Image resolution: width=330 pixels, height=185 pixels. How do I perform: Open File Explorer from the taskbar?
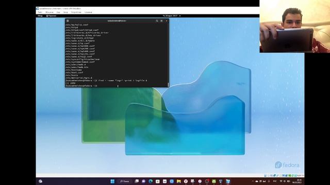pos(179,181)
